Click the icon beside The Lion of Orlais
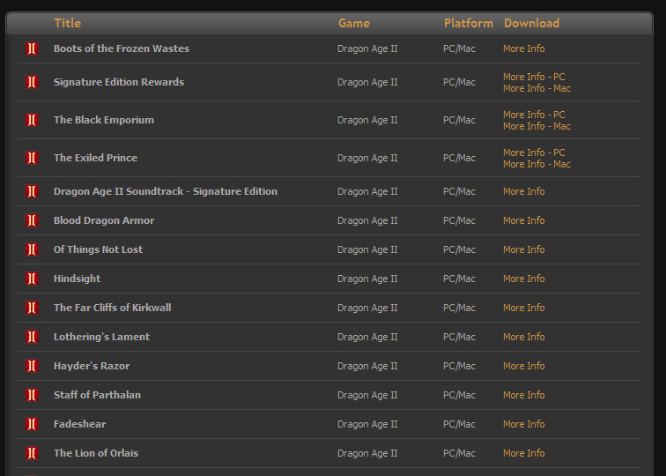The height and width of the screenshot is (476, 666). pos(32,453)
